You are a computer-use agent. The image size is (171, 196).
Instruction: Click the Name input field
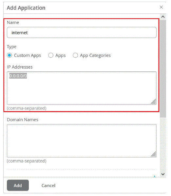(82, 33)
